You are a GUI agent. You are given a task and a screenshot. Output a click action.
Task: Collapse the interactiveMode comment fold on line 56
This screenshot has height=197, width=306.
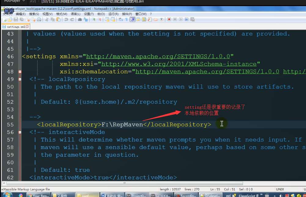(x=20, y=132)
